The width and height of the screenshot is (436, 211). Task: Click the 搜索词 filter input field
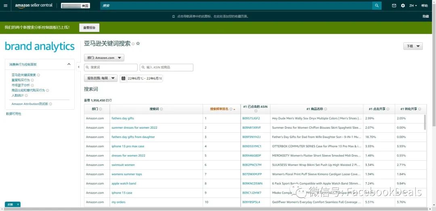click(111, 67)
